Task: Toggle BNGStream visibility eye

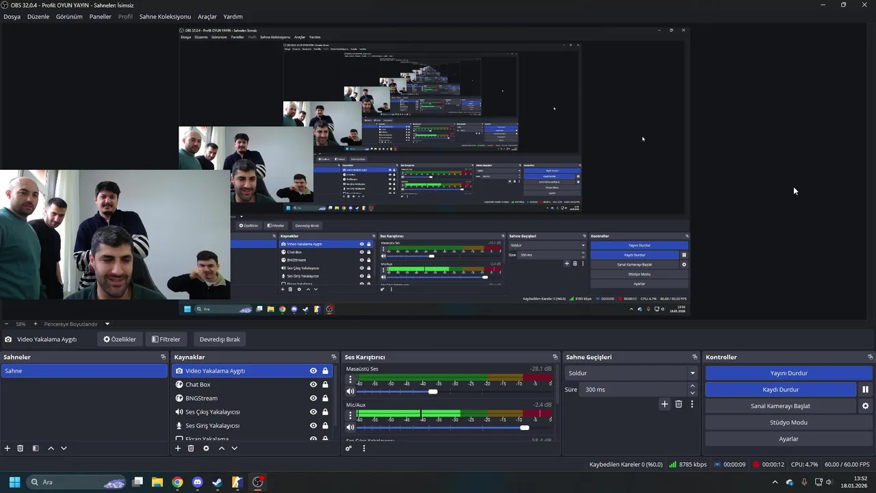Action: pos(313,399)
